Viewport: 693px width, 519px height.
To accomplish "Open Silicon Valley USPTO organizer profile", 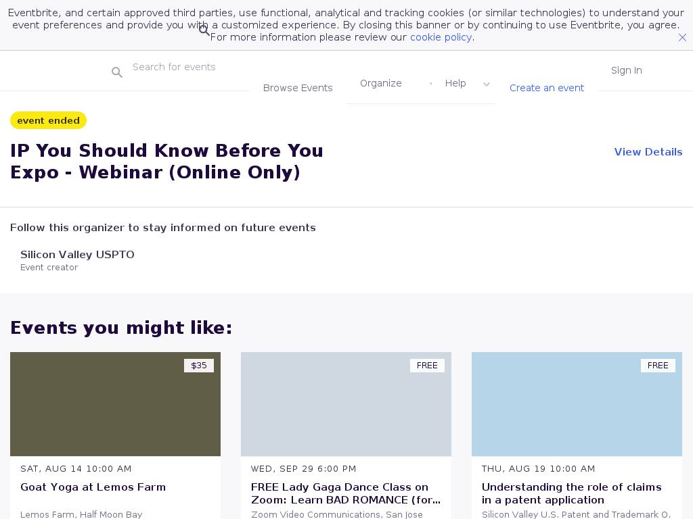I will 77,255.
